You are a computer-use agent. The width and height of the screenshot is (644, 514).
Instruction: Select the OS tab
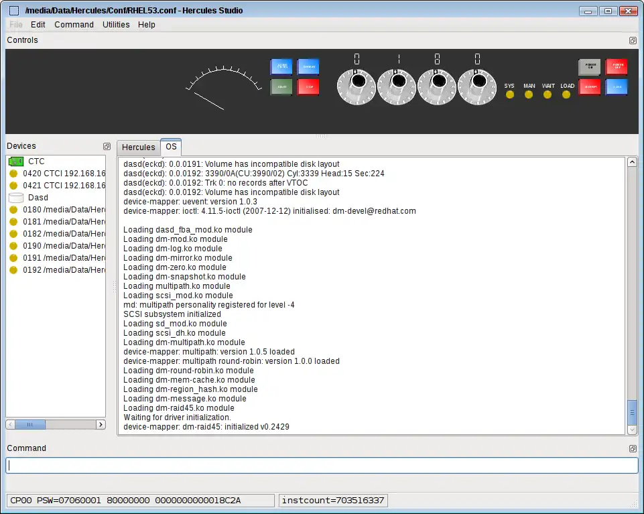171,147
